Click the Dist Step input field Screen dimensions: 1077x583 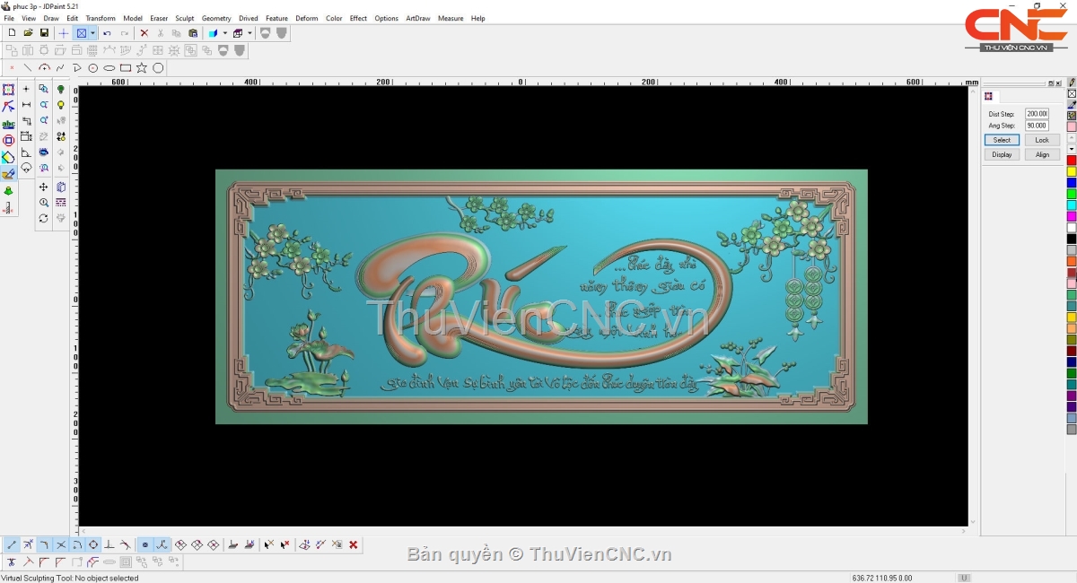tap(1037, 114)
